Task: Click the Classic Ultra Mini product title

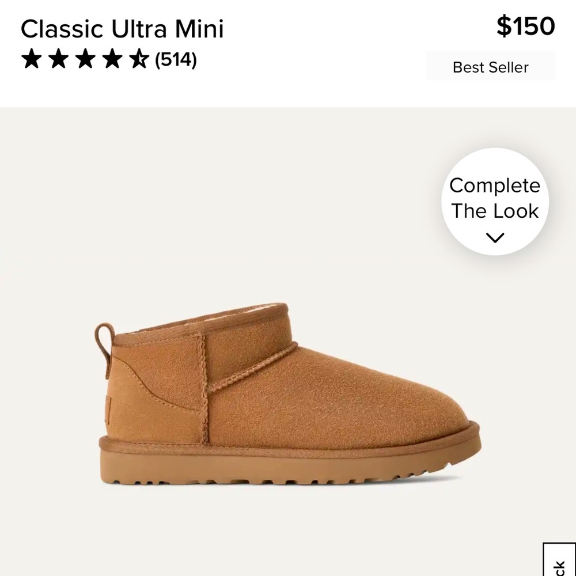Action: [123, 29]
